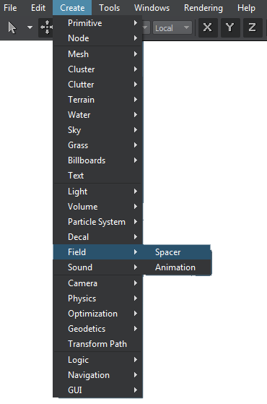This screenshot has height=404, width=267.
Task: Select Transform Path menu entry
Action: coord(97,344)
